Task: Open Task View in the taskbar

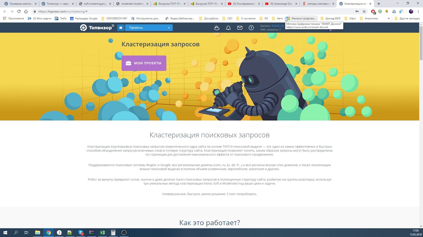Action: pyautogui.click(x=26, y=233)
